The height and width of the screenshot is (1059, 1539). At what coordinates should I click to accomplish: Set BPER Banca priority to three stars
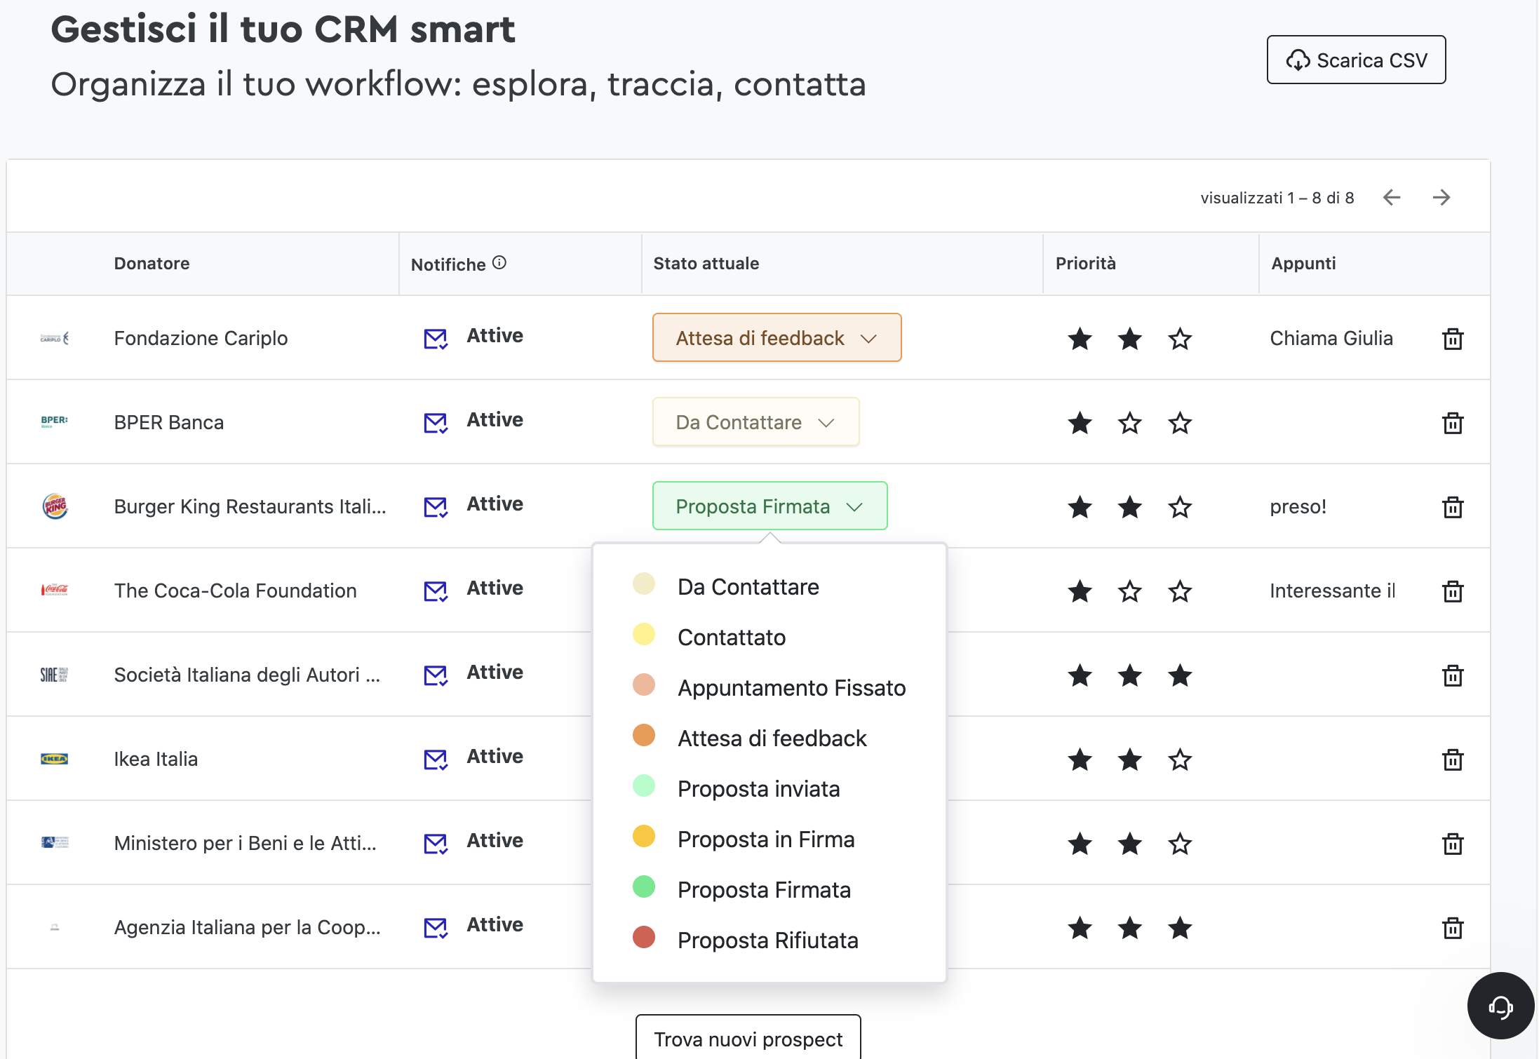coord(1180,423)
